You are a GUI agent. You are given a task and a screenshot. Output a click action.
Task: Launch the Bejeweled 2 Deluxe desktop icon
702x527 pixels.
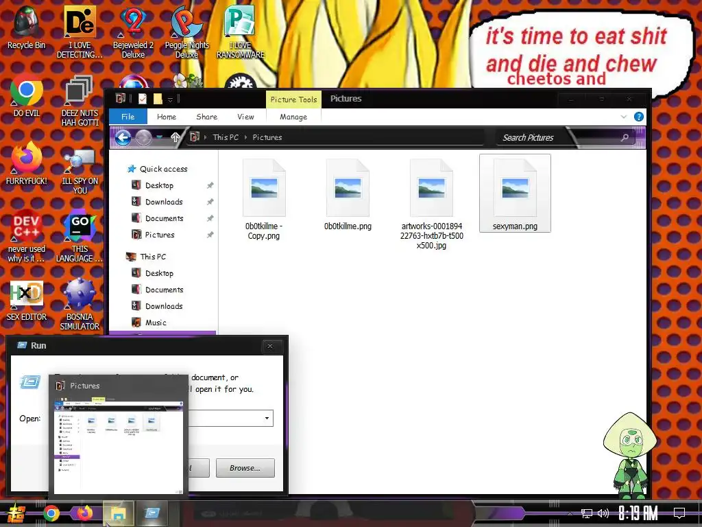pos(133,32)
